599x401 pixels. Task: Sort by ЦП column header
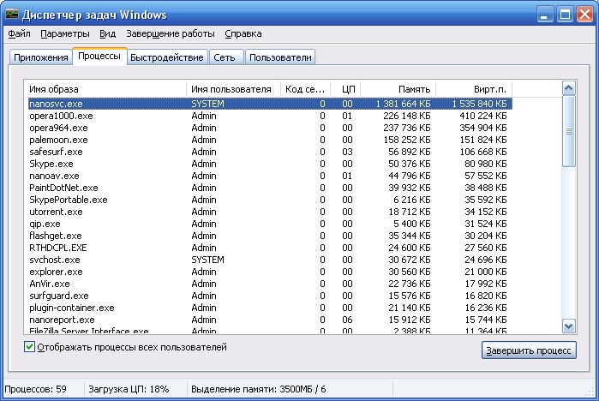(346, 89)
